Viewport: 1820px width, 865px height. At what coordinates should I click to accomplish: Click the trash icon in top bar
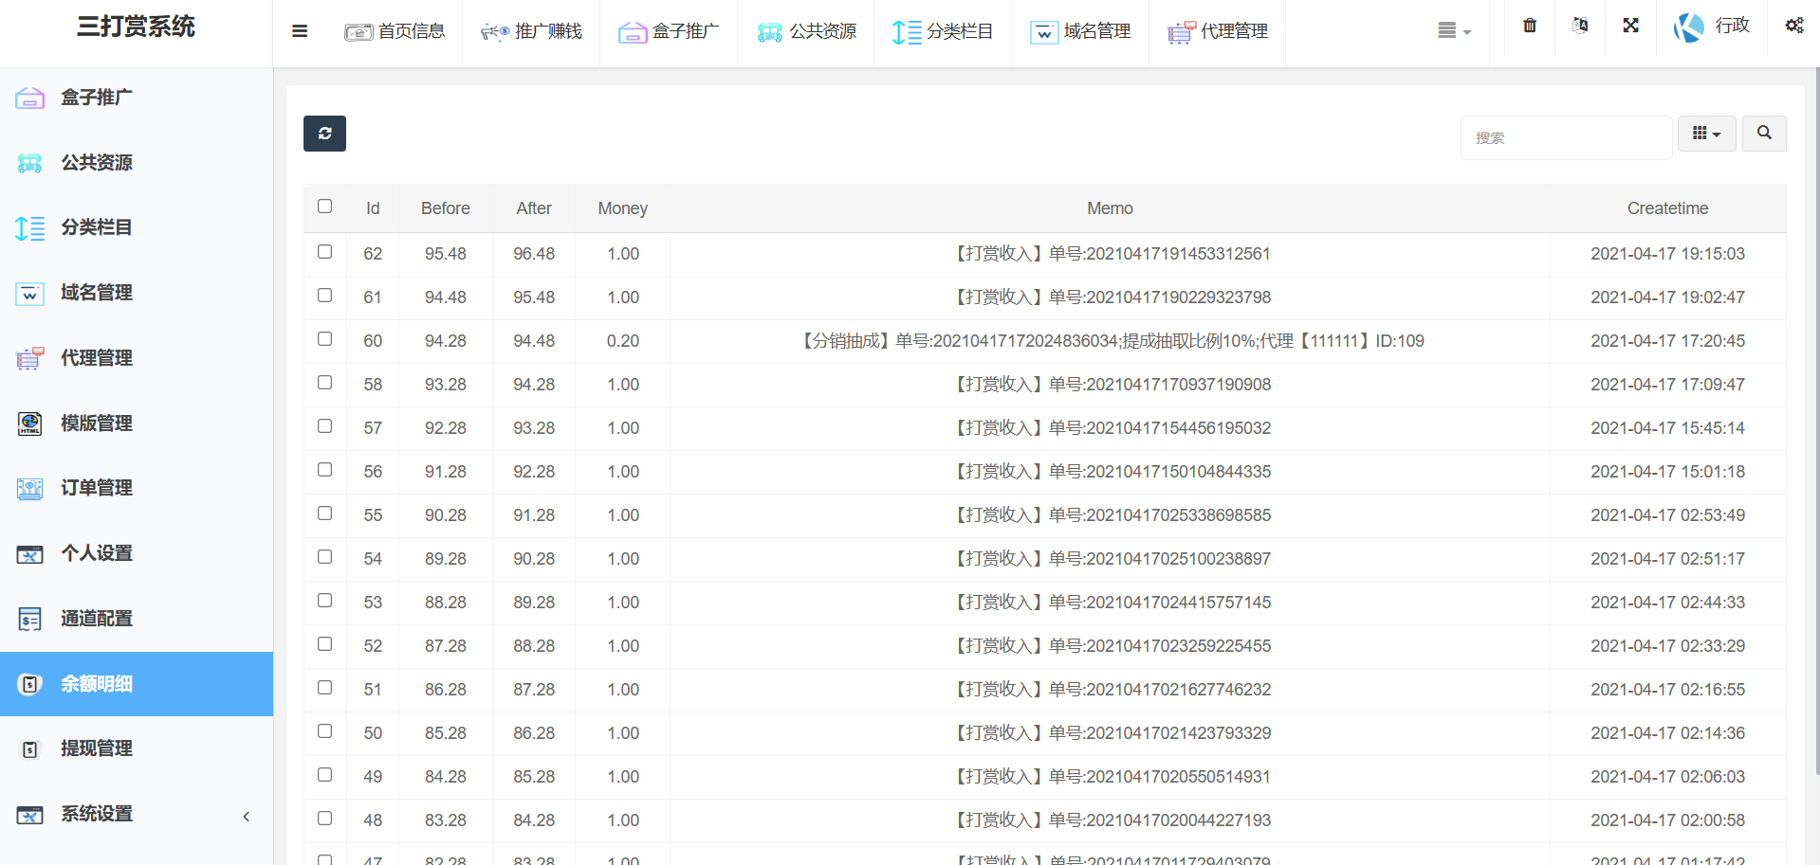point(1529,26)
